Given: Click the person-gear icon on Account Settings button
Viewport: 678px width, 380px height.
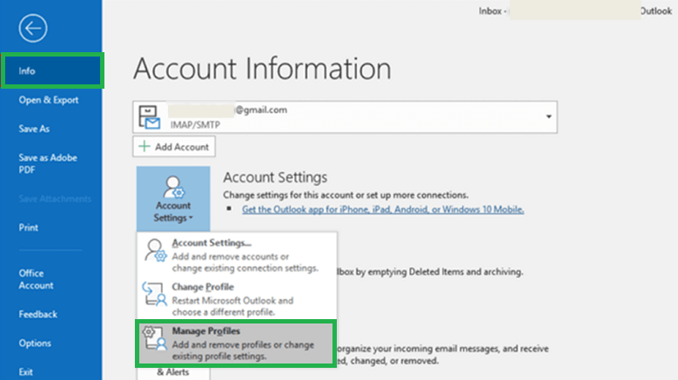Looking at the screenshot, I should (x=173, y=187).
